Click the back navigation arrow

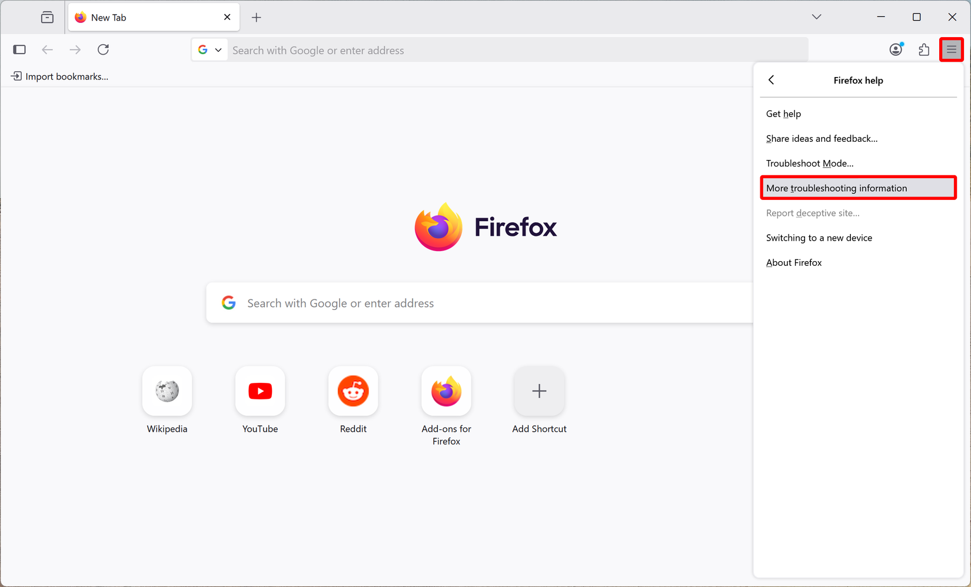[x=47, y=49]
